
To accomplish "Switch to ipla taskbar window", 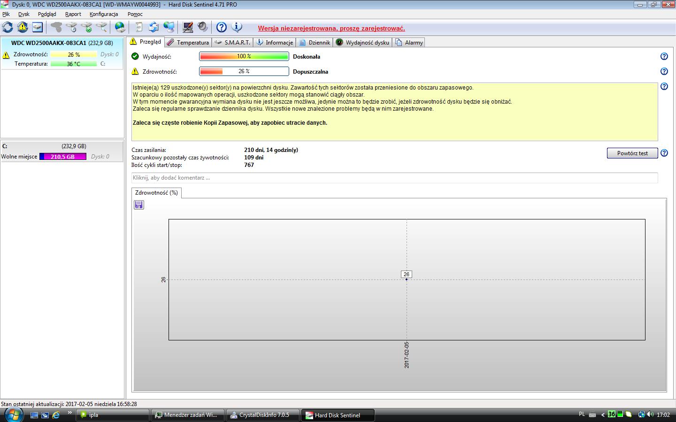I will (x=113, y=415).
